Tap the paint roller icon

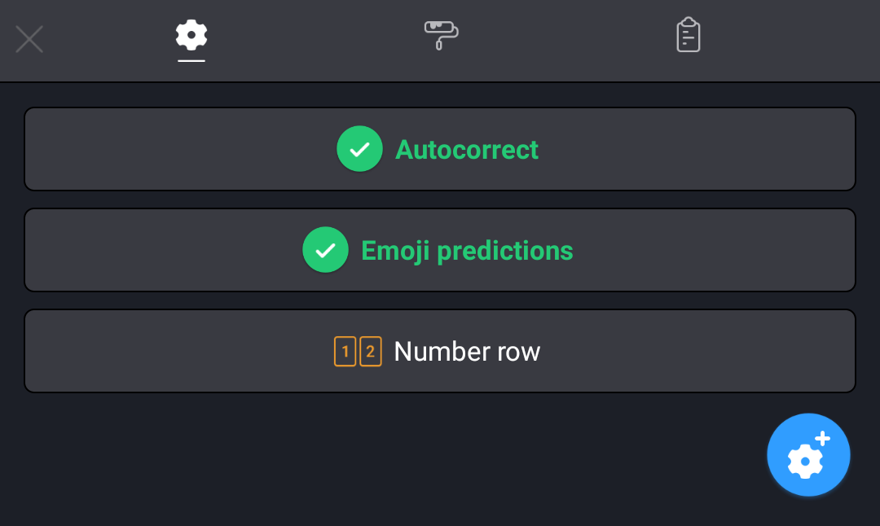441,35
